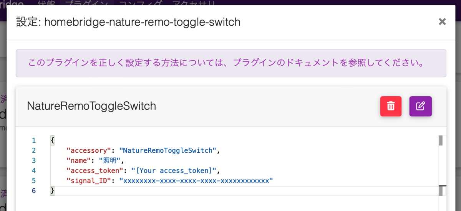
Task: Click the signal_ID xxxxxxxx value string
Action: click(196, 180)
